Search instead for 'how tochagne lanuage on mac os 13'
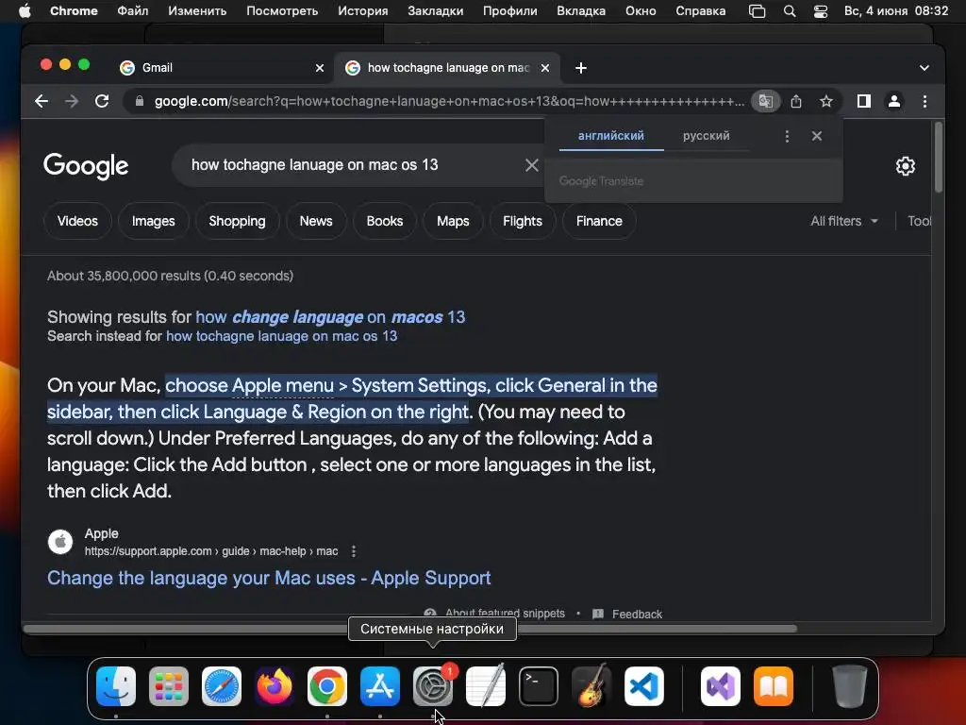Image resolution: width=966 pixels, height=725 pixels. 281,336
